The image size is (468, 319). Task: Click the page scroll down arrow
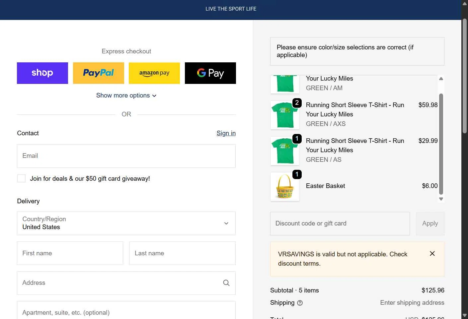465,316
